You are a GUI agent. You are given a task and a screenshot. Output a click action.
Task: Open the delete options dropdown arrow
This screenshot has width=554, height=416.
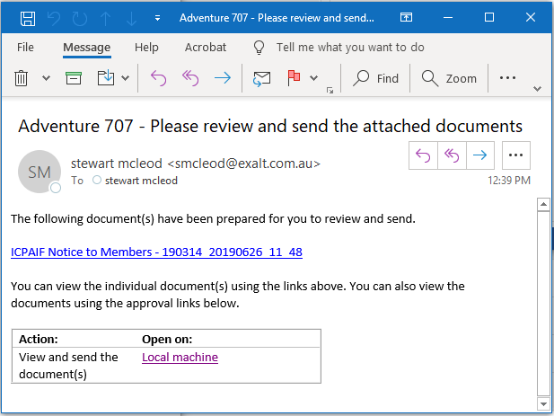(x=46, y=78)
